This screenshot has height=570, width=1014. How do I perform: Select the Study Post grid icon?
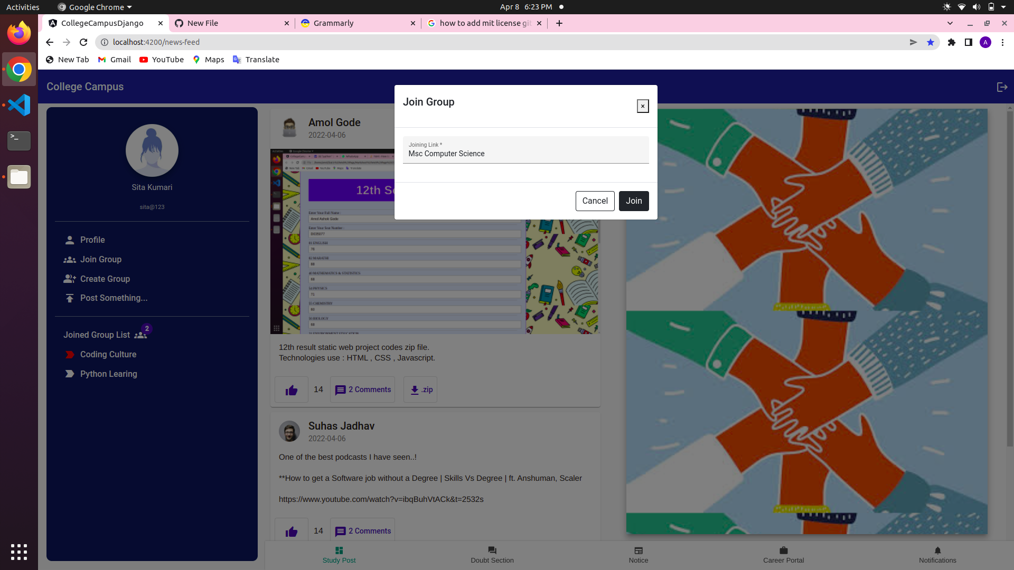(339, 550)
